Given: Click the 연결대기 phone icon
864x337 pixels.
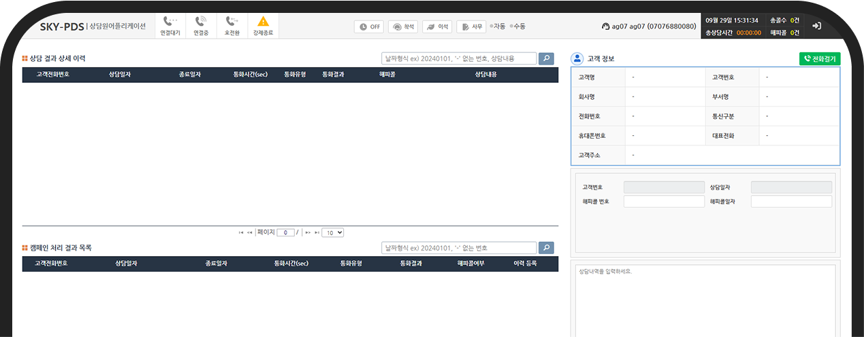Looking at the screenshot, I should (x=170, y=22).
